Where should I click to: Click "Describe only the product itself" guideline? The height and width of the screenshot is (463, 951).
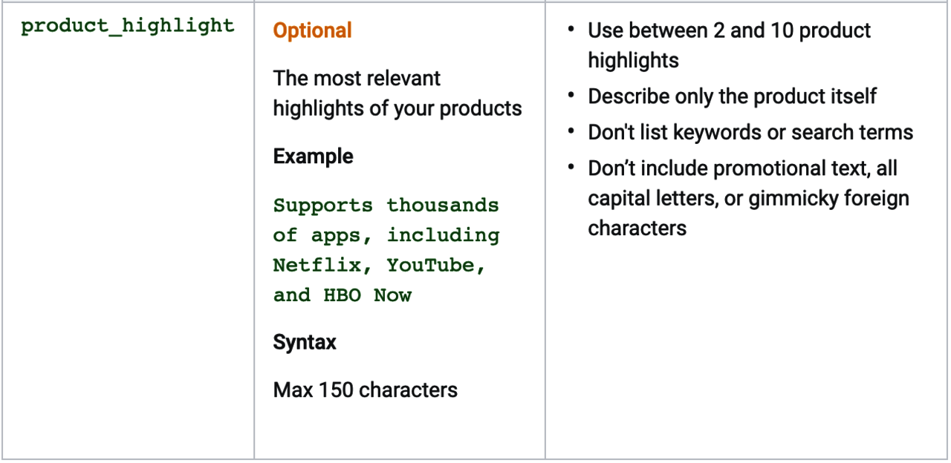[732, 96]
